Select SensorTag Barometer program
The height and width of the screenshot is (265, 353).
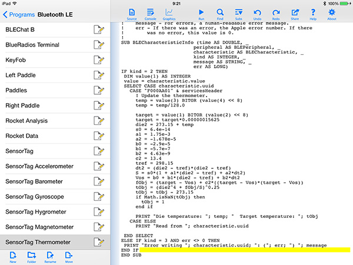pyautogui.click(x=55, y=181)
